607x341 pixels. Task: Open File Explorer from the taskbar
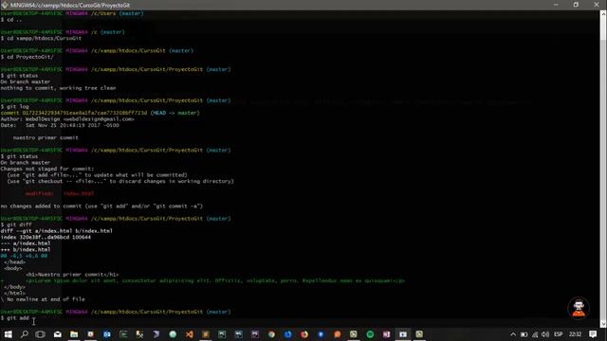click(74, 334)
